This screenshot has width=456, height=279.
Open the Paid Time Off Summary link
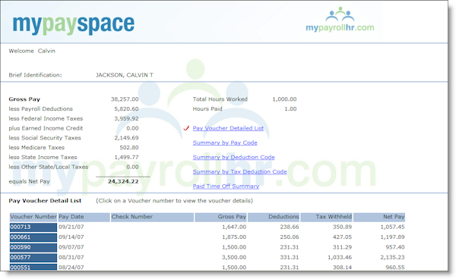click(x=226, y=187)
